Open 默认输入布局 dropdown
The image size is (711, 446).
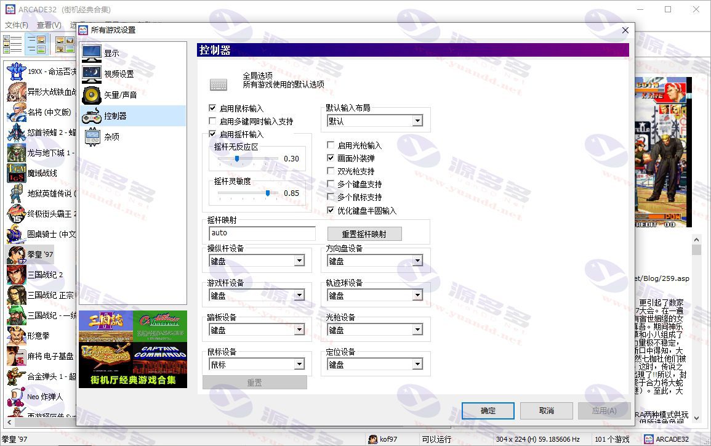coord(375,121)
